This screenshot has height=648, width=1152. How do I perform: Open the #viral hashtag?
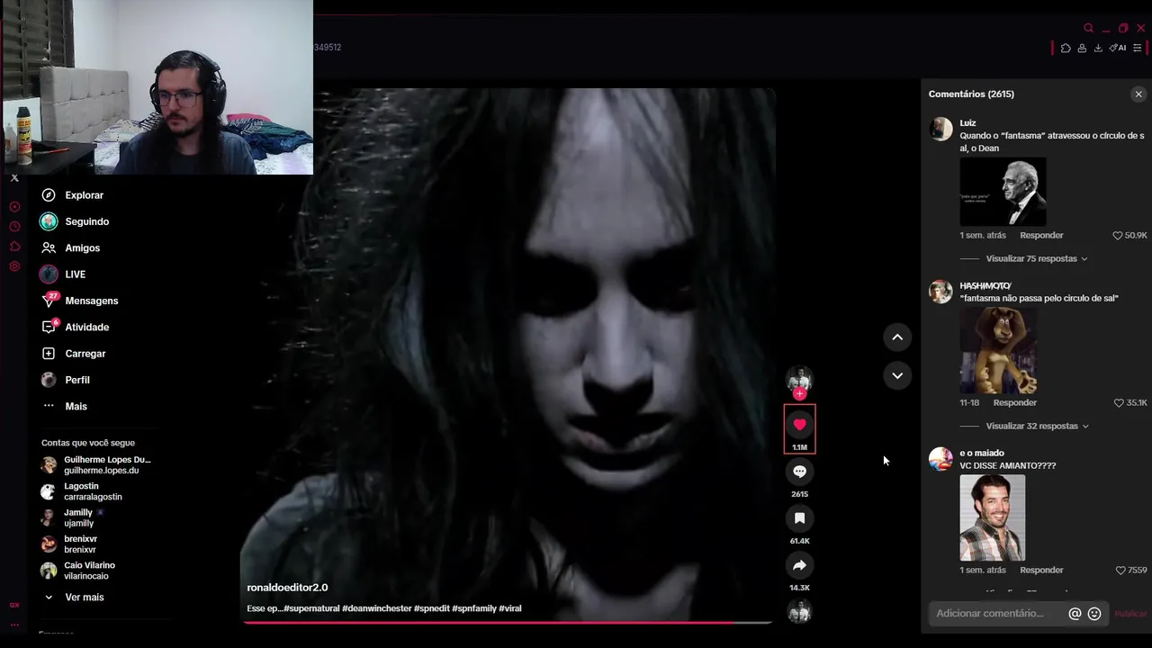tap(509, 608)
